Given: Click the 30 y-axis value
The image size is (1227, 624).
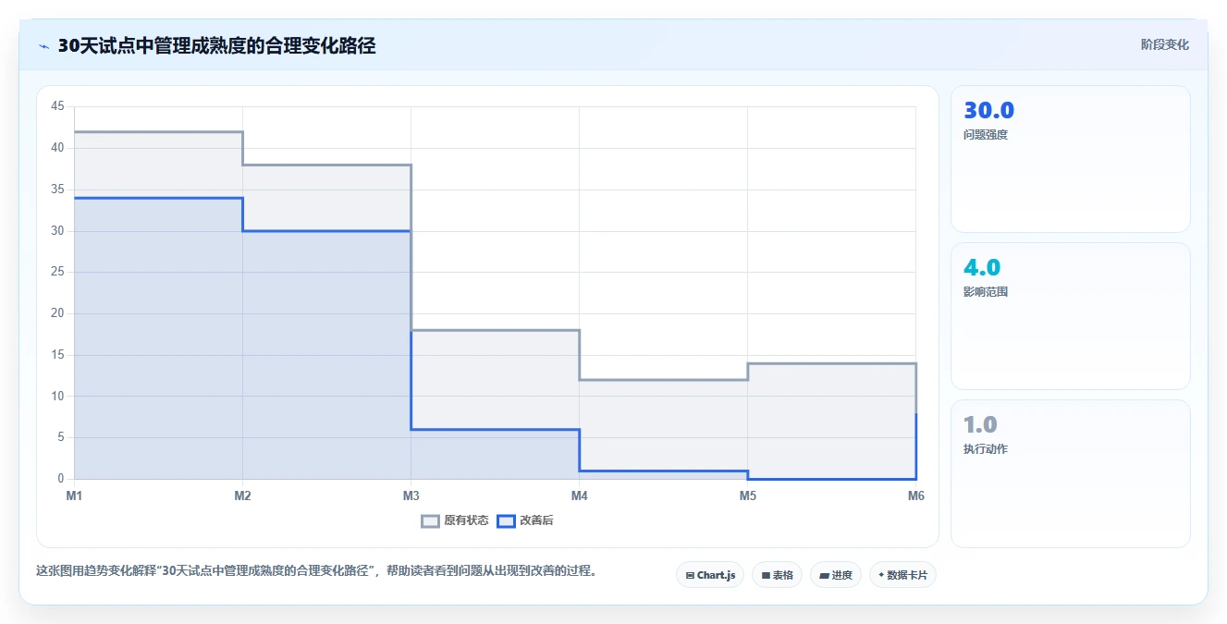Looking at the screenshot, I should pos(57,231).
